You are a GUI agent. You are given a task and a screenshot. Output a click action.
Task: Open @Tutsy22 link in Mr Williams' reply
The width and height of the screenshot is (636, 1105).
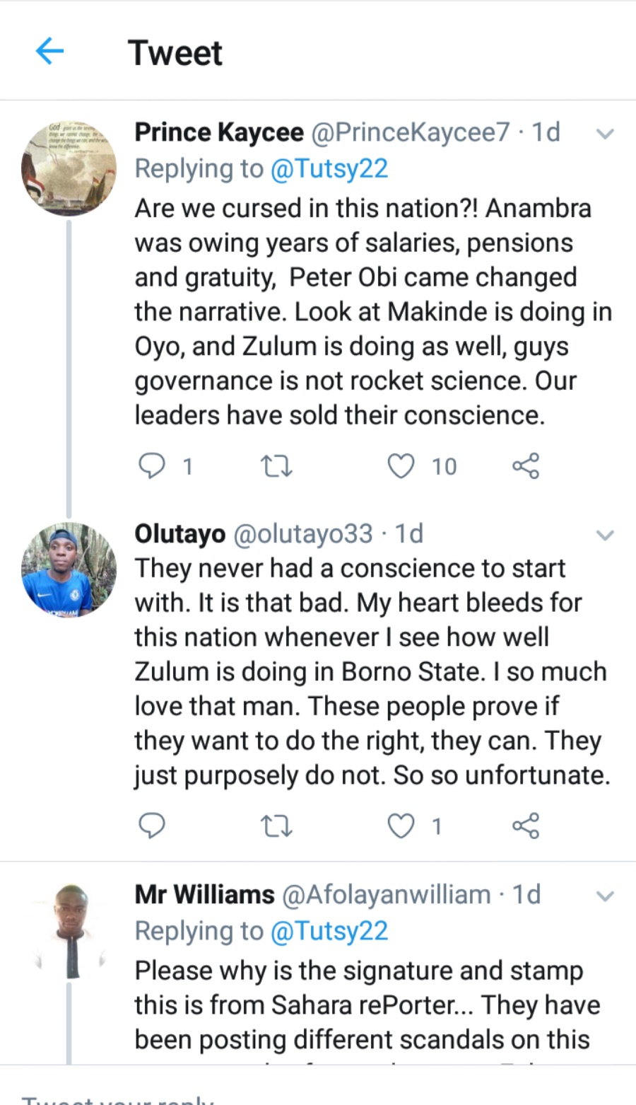[329, 931]
